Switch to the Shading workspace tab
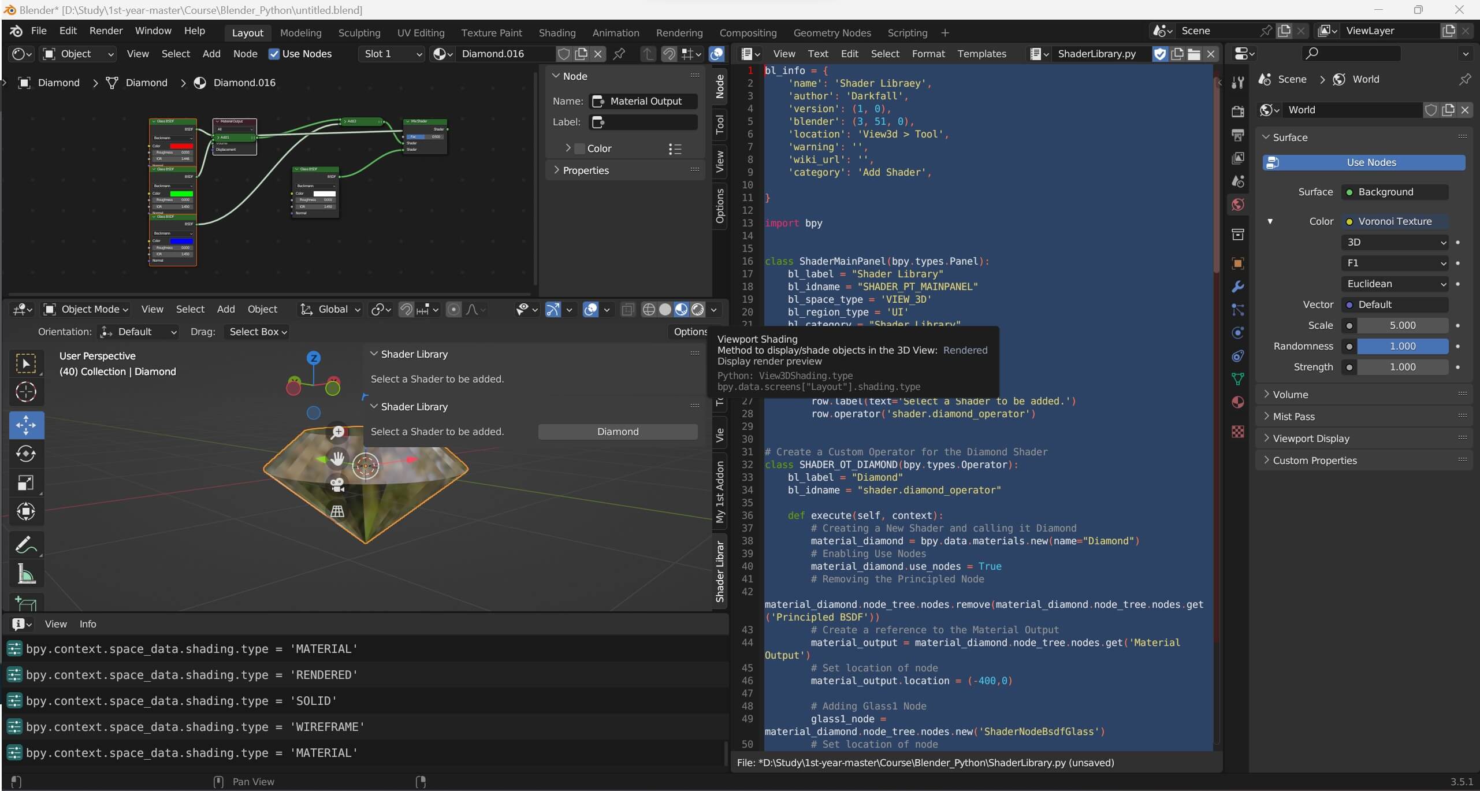Screen dimensions: 1480x791 click(x=557, y=33)
